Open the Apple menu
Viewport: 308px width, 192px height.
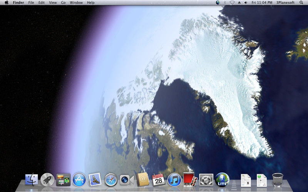pyautogui.click(x=7, y=3)
